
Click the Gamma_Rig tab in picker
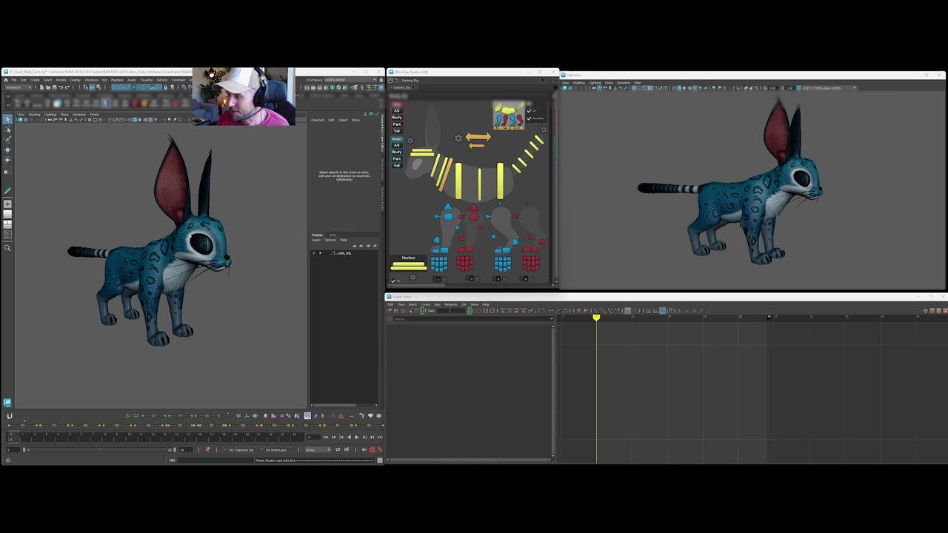[402, 87]
